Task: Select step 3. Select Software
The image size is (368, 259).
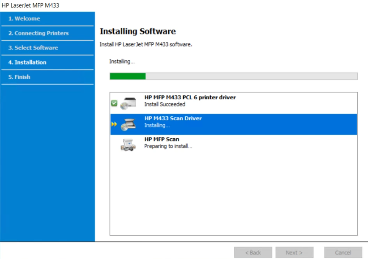Action: (x=47, y=47)
